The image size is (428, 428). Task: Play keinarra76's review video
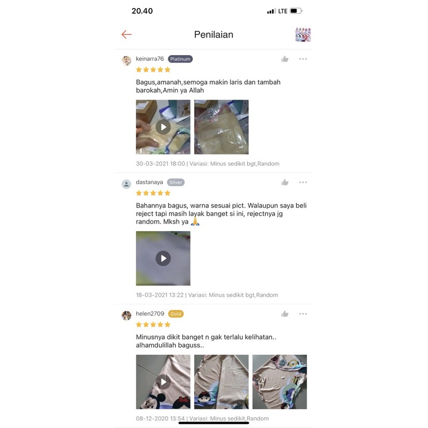click(163, 127)
